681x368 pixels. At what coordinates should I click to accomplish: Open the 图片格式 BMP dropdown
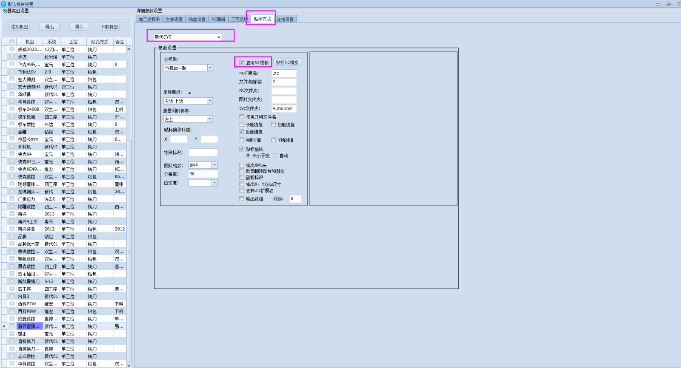tap(215, 165)
